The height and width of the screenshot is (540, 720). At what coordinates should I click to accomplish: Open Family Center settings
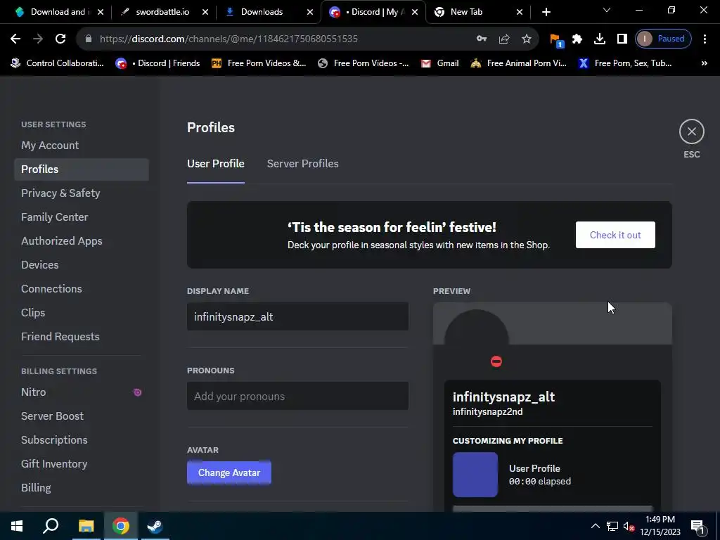(x=82, y=217)
